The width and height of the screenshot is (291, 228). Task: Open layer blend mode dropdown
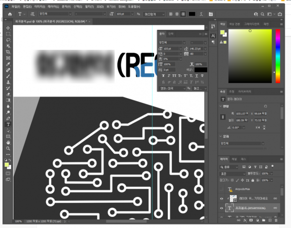232,174
